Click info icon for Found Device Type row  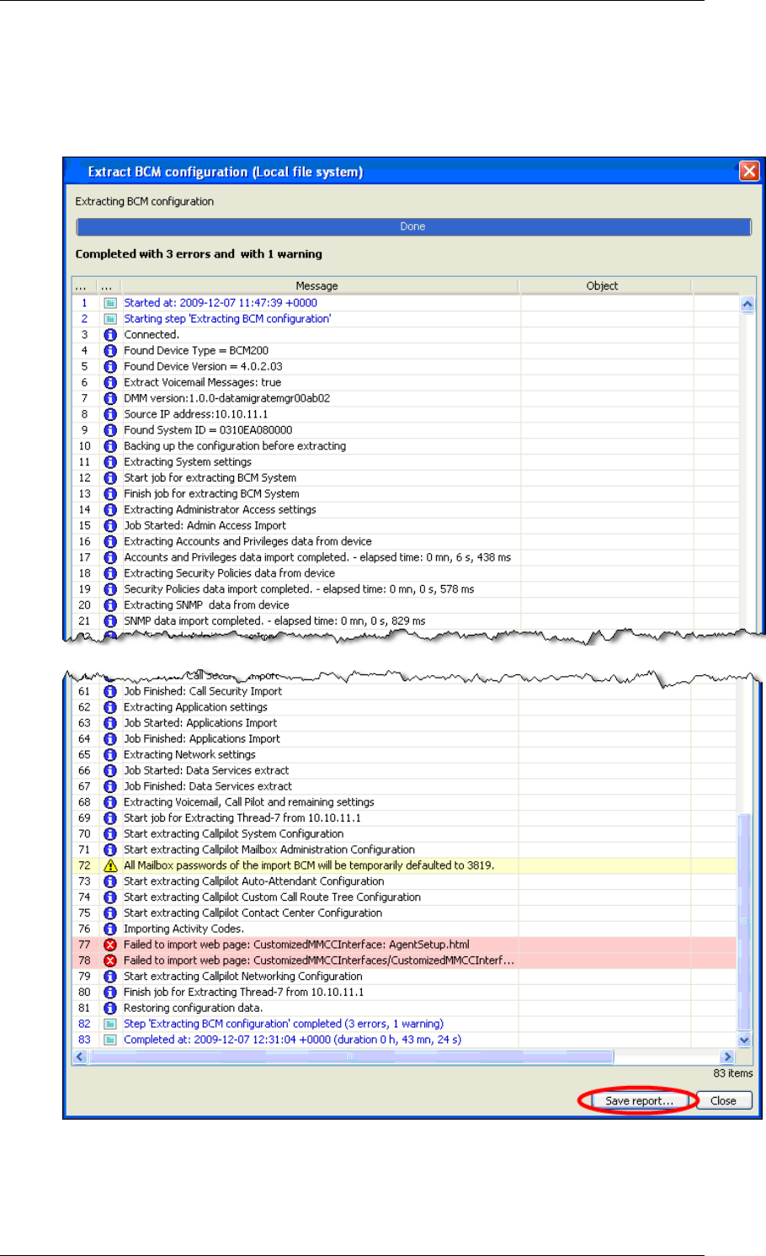(x=109, y=351)
